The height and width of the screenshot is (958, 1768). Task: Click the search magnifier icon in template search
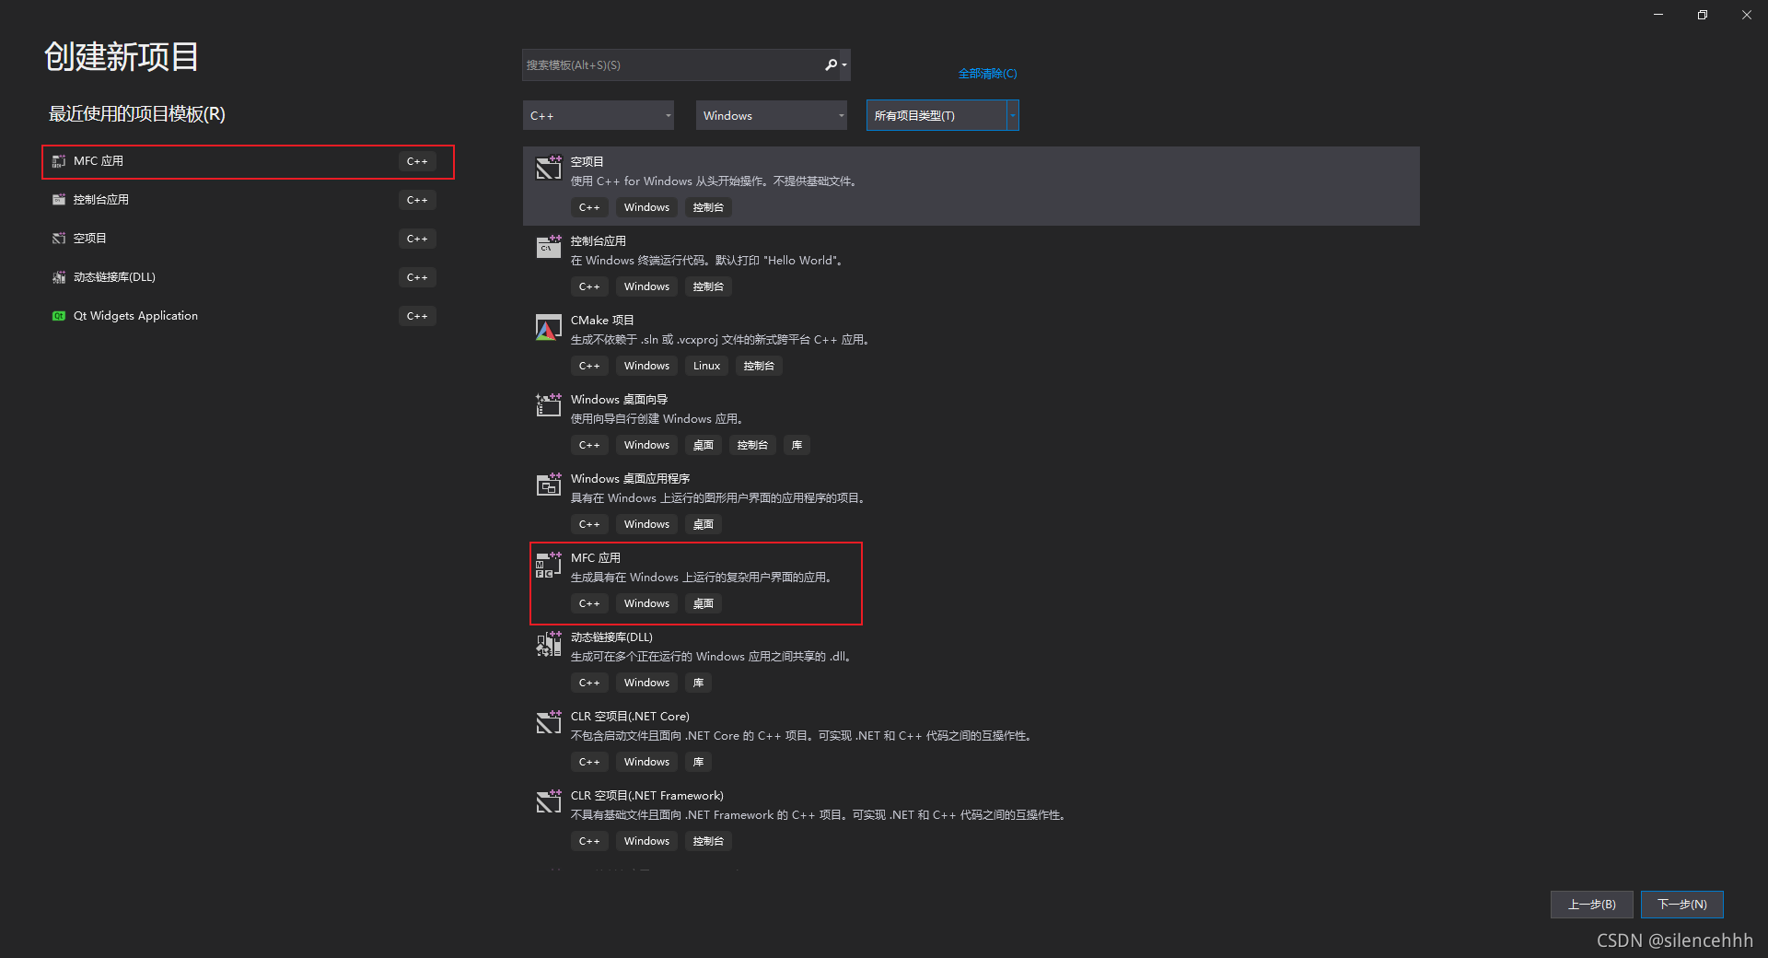pos(831,64)
